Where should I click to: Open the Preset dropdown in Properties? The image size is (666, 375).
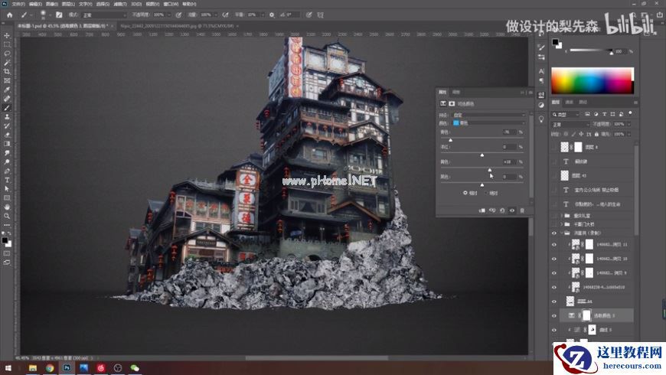(488, 115)
